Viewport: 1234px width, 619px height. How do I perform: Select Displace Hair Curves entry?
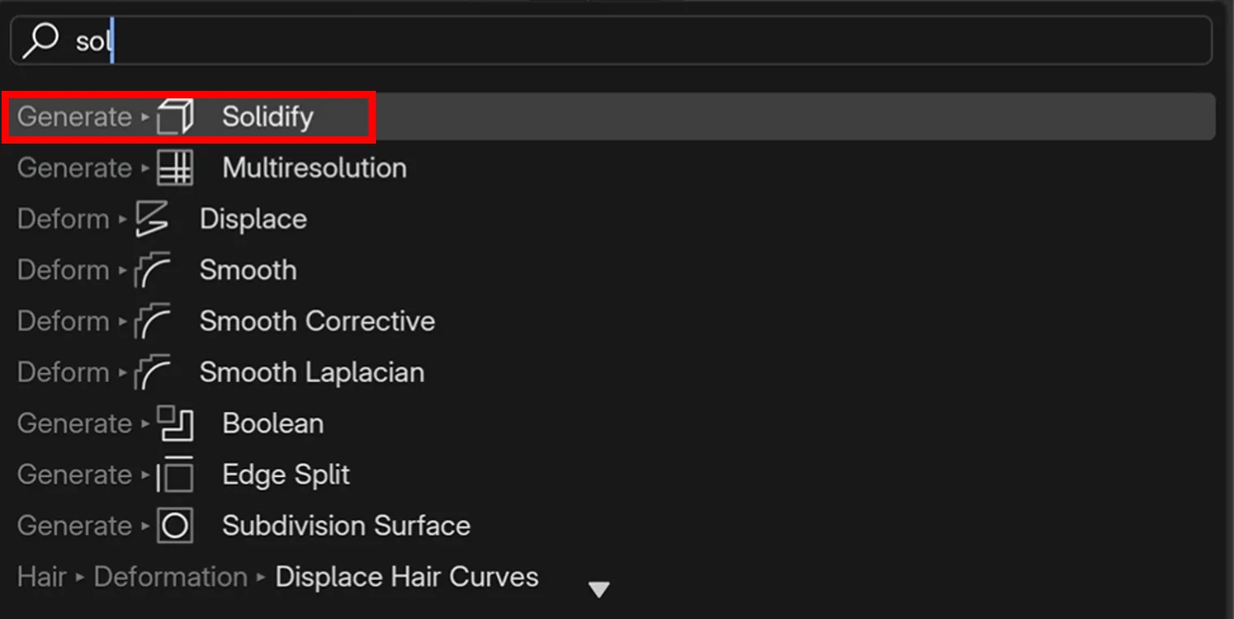(x=407, y=577)
